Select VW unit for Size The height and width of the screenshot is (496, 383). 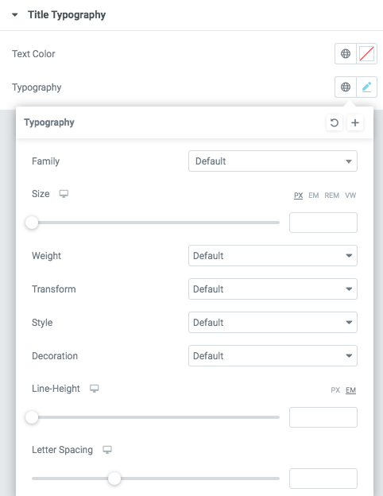click(350, 196)
